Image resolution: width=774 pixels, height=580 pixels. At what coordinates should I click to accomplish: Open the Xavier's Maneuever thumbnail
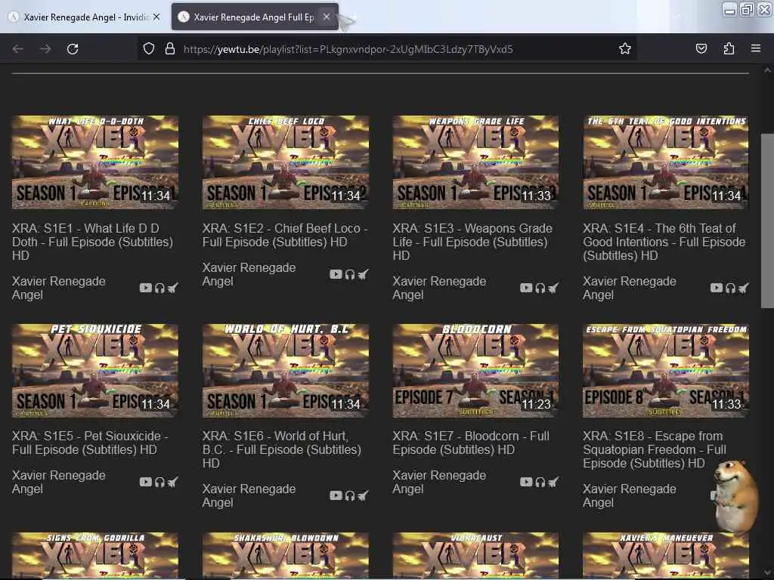tap(666, 555)
